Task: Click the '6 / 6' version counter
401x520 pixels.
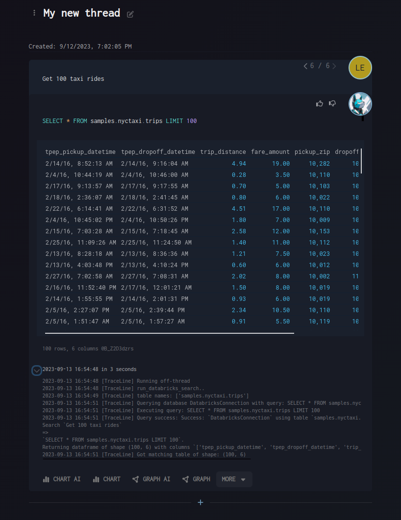Action: tap(320, 66)
